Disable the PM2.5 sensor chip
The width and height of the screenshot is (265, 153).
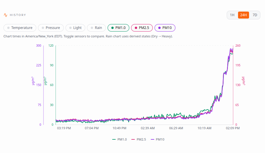[142, 28]
